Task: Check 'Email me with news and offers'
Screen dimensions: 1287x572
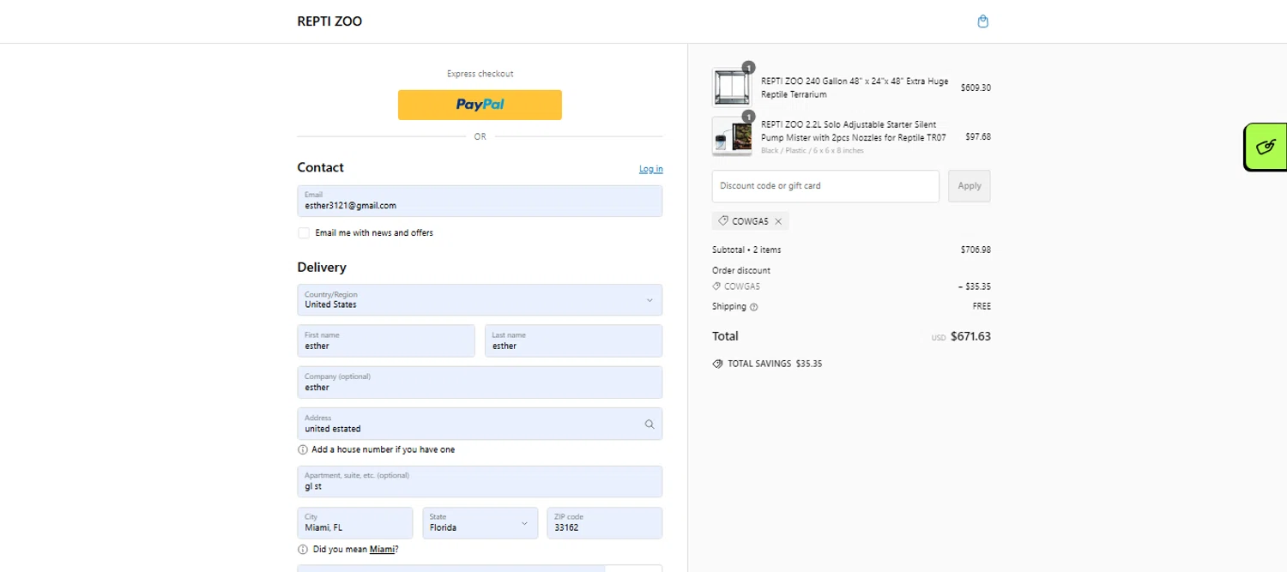Action: point(304,233)
